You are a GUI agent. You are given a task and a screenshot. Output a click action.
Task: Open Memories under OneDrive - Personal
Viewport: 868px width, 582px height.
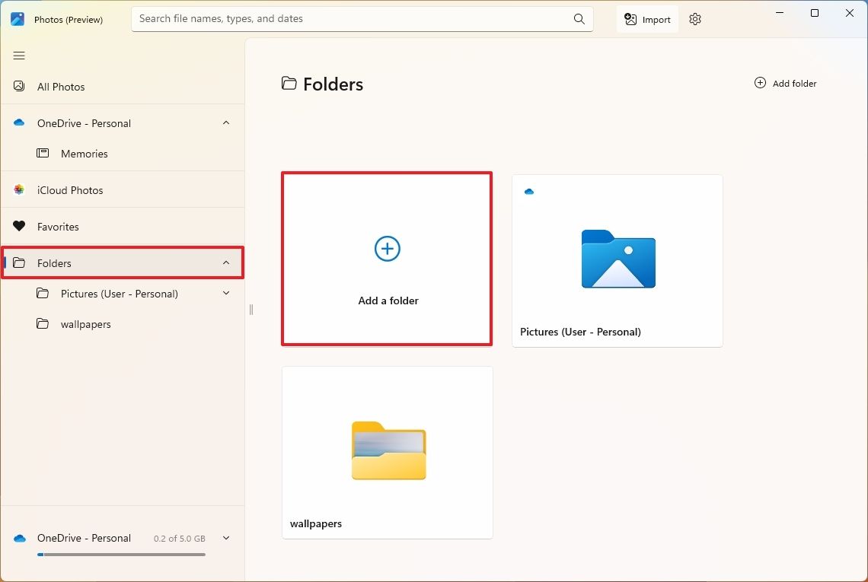coord(84,153)
